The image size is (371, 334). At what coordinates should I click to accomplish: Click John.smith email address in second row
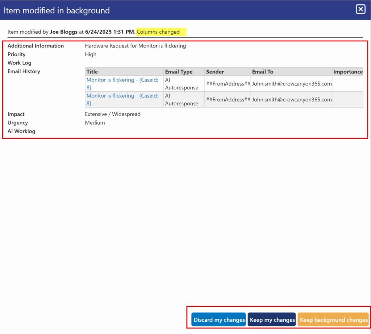tap(292, 99)
